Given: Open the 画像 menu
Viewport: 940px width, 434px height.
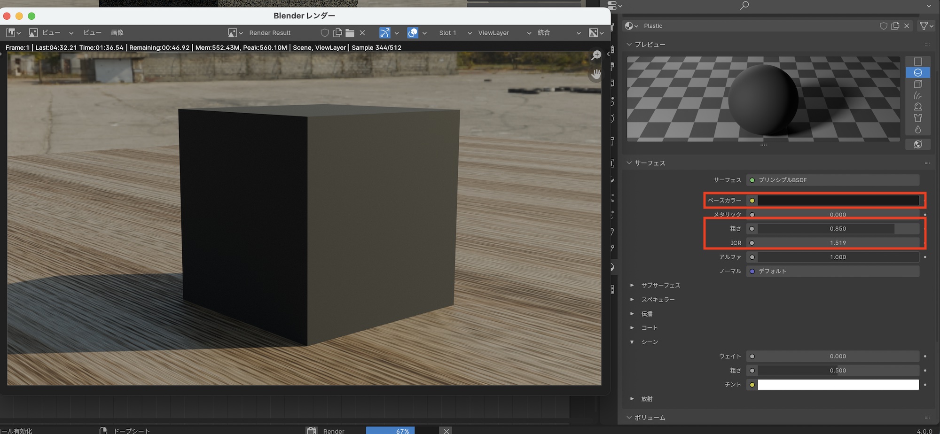Looking at the screenshot, I should coord(117,33).
